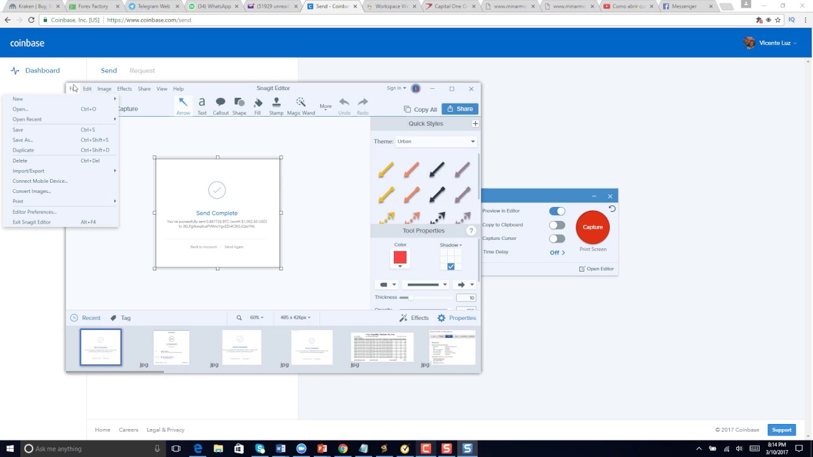Open the line style dropdown
This screenshot has height=457, width=813.
pos(426,285)
